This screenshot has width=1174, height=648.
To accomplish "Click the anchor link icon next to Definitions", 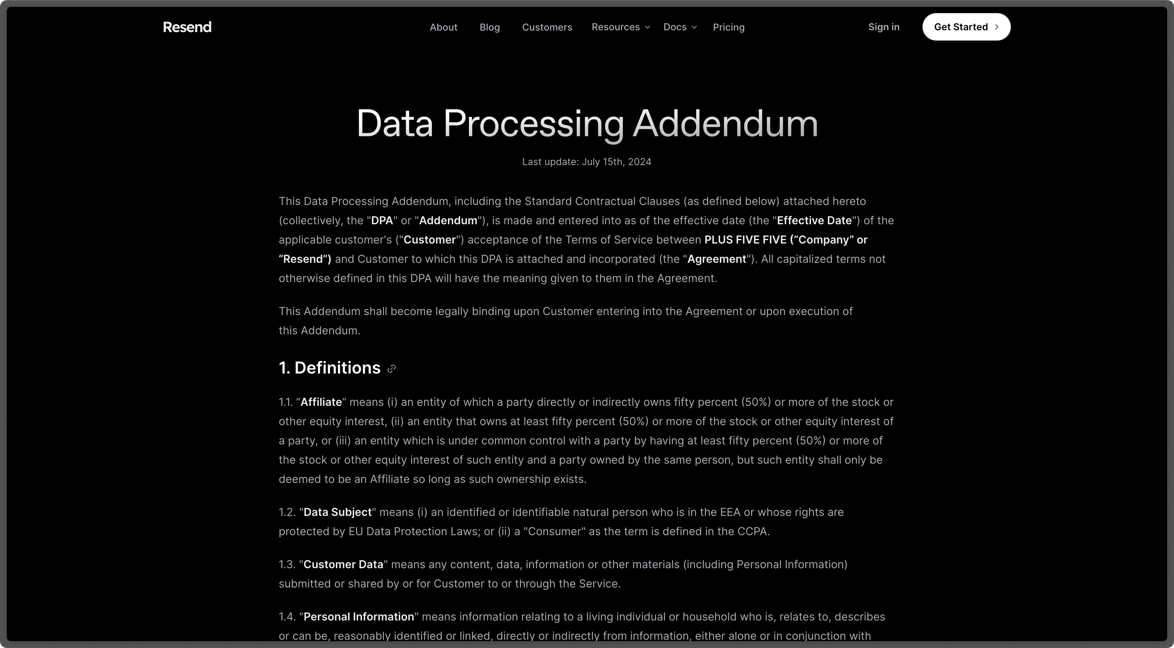I will [391, 369].
